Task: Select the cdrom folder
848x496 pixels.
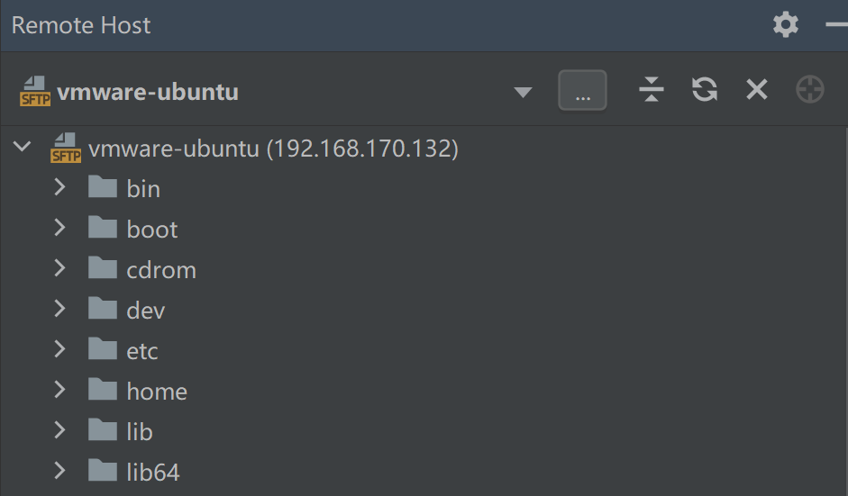Action: click(x=161, y=269)
